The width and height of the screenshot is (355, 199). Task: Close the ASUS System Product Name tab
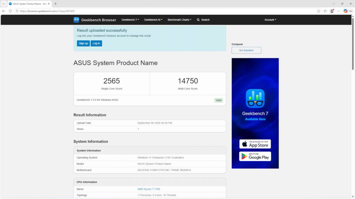[x=49, y=4]
